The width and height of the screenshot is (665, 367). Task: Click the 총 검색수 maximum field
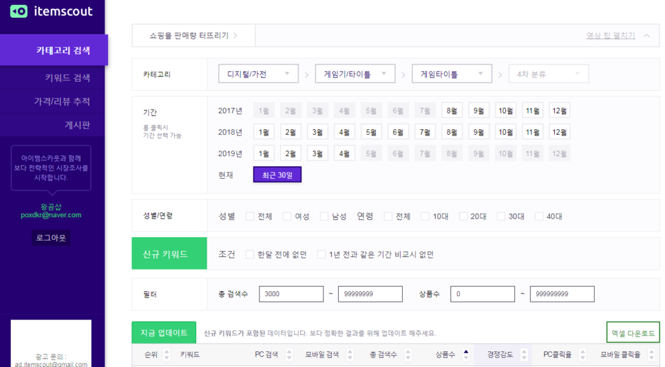tap(370, 293)
